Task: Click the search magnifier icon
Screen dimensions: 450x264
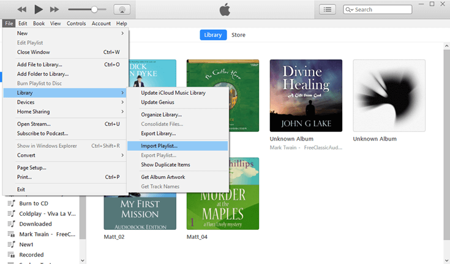Action: [349, 10]
